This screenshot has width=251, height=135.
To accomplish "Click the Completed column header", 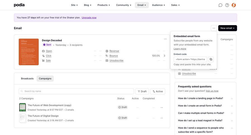I will 149,98.
